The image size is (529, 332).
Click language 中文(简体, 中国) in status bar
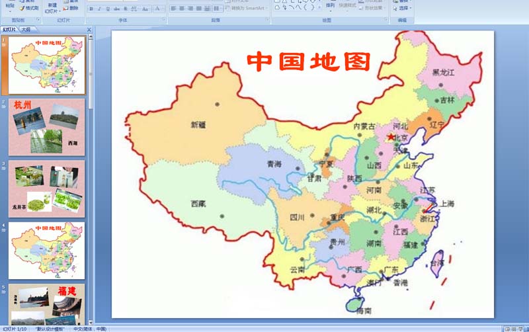tap(90, 329)
